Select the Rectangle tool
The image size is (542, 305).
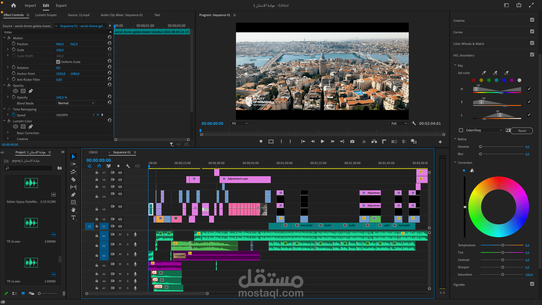(73, 202)
